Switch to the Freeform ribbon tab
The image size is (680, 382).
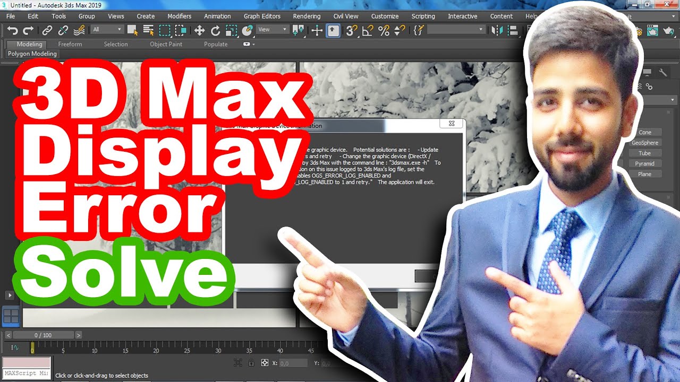click(x=70, y=45)
